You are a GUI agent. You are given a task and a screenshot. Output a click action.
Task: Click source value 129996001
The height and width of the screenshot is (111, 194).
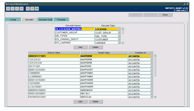point(54,73)
